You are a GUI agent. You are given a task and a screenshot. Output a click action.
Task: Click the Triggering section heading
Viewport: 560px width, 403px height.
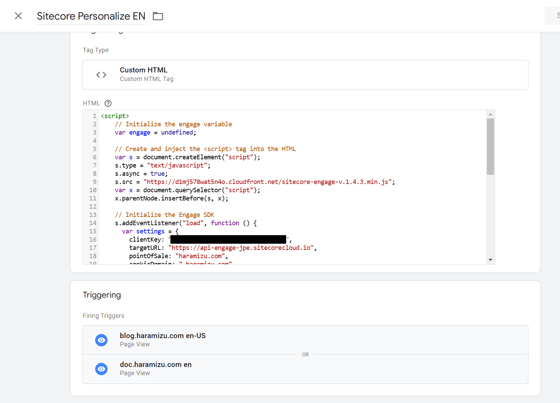[102, 295]
